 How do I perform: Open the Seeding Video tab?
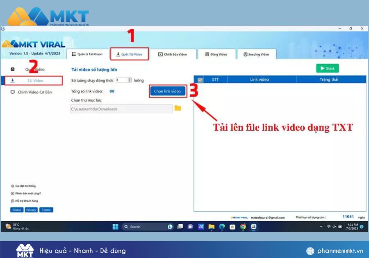point(257,54)
